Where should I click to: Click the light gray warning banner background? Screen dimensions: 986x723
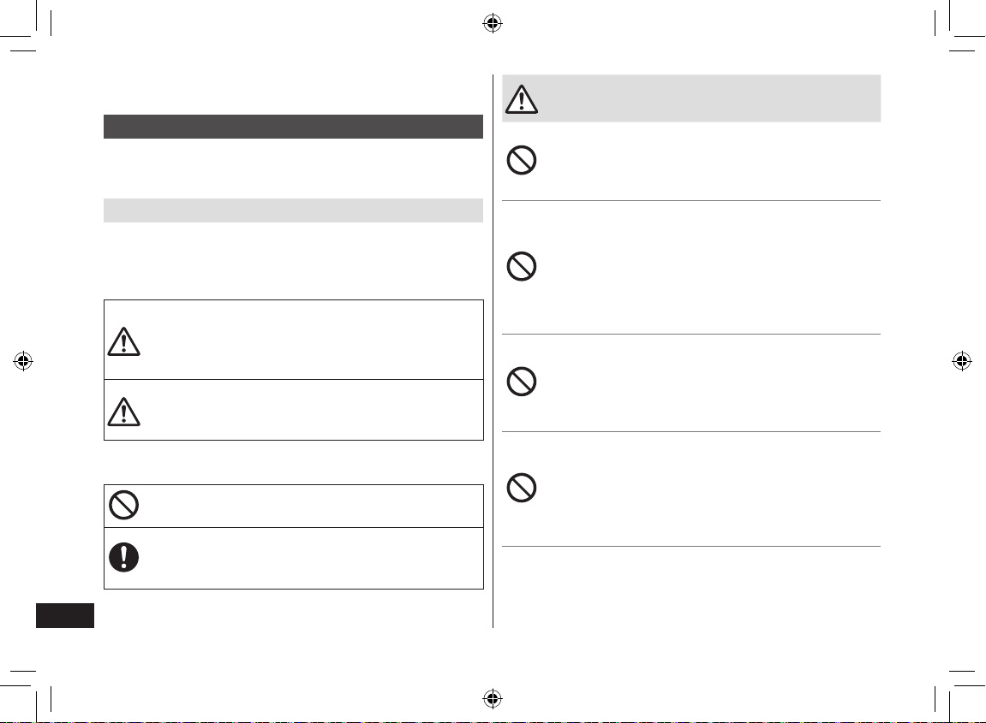coord(691,98)
